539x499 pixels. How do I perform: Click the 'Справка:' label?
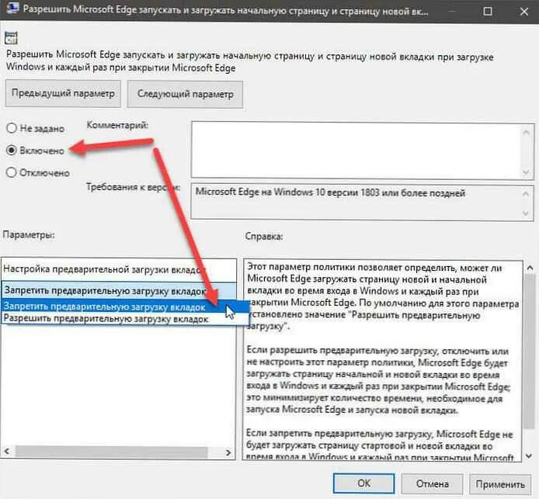[264, 237]
